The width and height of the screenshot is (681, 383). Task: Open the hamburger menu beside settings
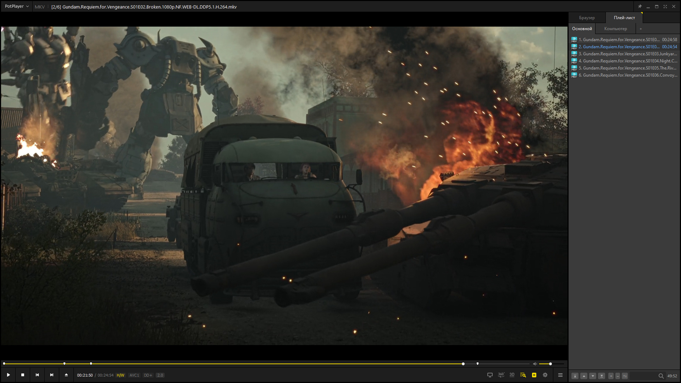coord(560,375)
